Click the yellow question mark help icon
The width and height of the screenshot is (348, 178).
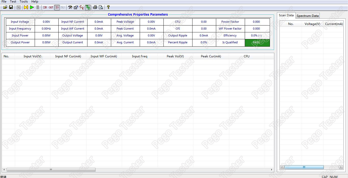pos(108,7)
